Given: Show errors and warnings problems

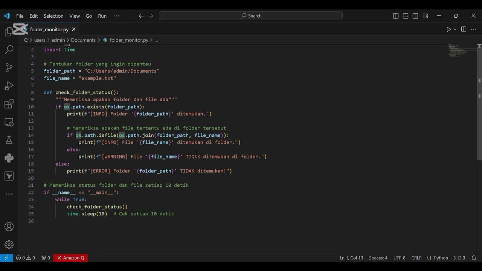Looking at the screenshot, I should tap(25, 258).
